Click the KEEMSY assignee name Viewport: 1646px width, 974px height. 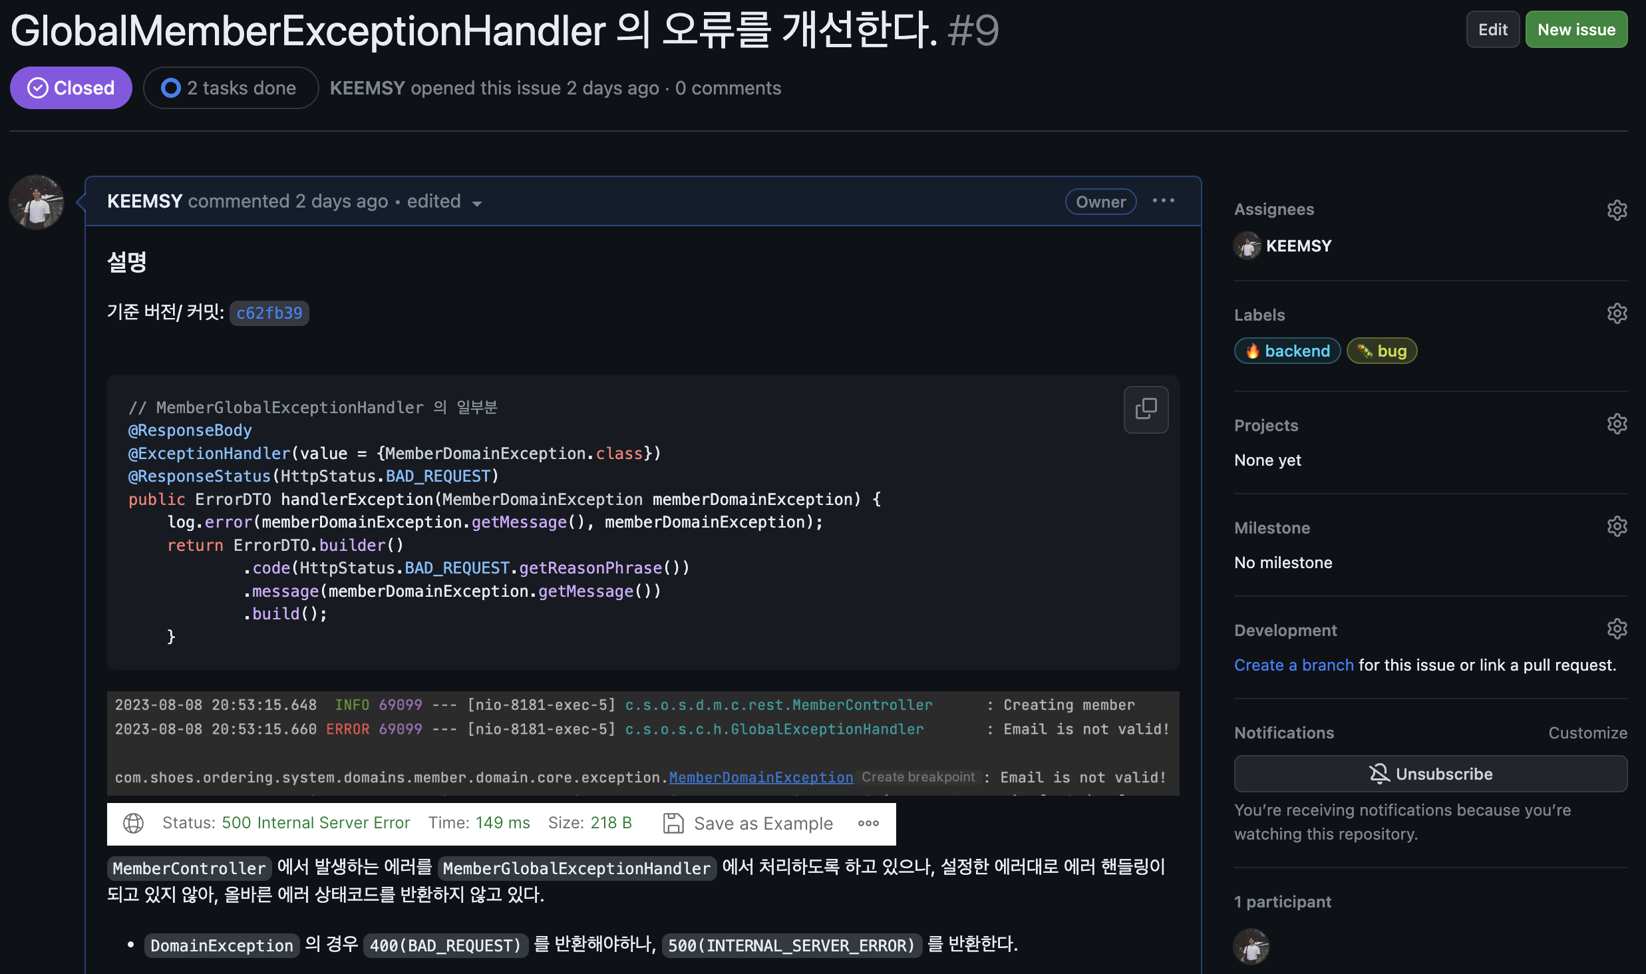click(1299, 245)
